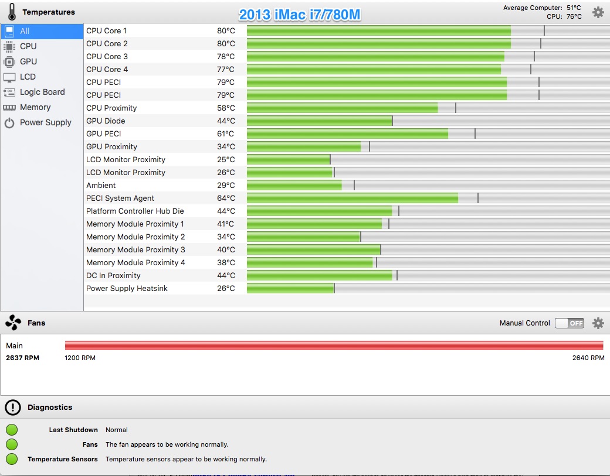This screenshot has height=476, width=610.
Task: Select the Ambient row
Action: click(347, 185)
